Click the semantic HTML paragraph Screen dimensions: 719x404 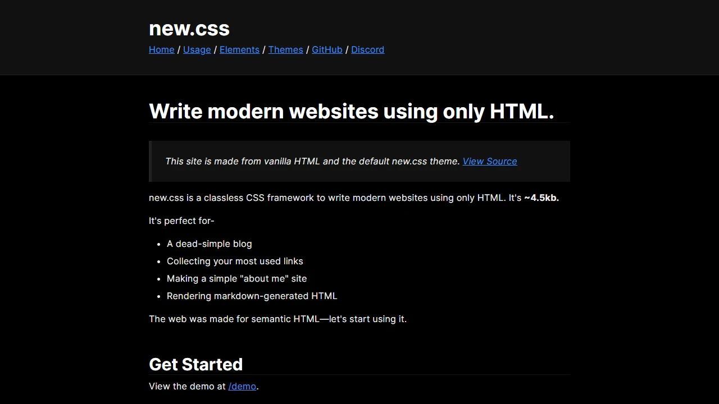click(277, 319)
